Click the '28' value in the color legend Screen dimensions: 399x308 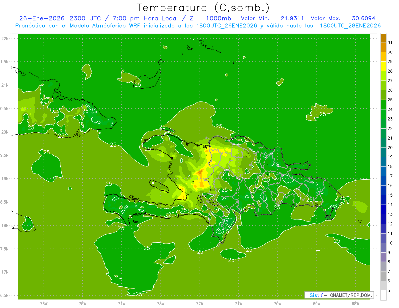point(390,71)
